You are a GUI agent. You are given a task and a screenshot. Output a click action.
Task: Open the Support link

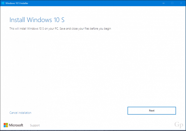35,125
